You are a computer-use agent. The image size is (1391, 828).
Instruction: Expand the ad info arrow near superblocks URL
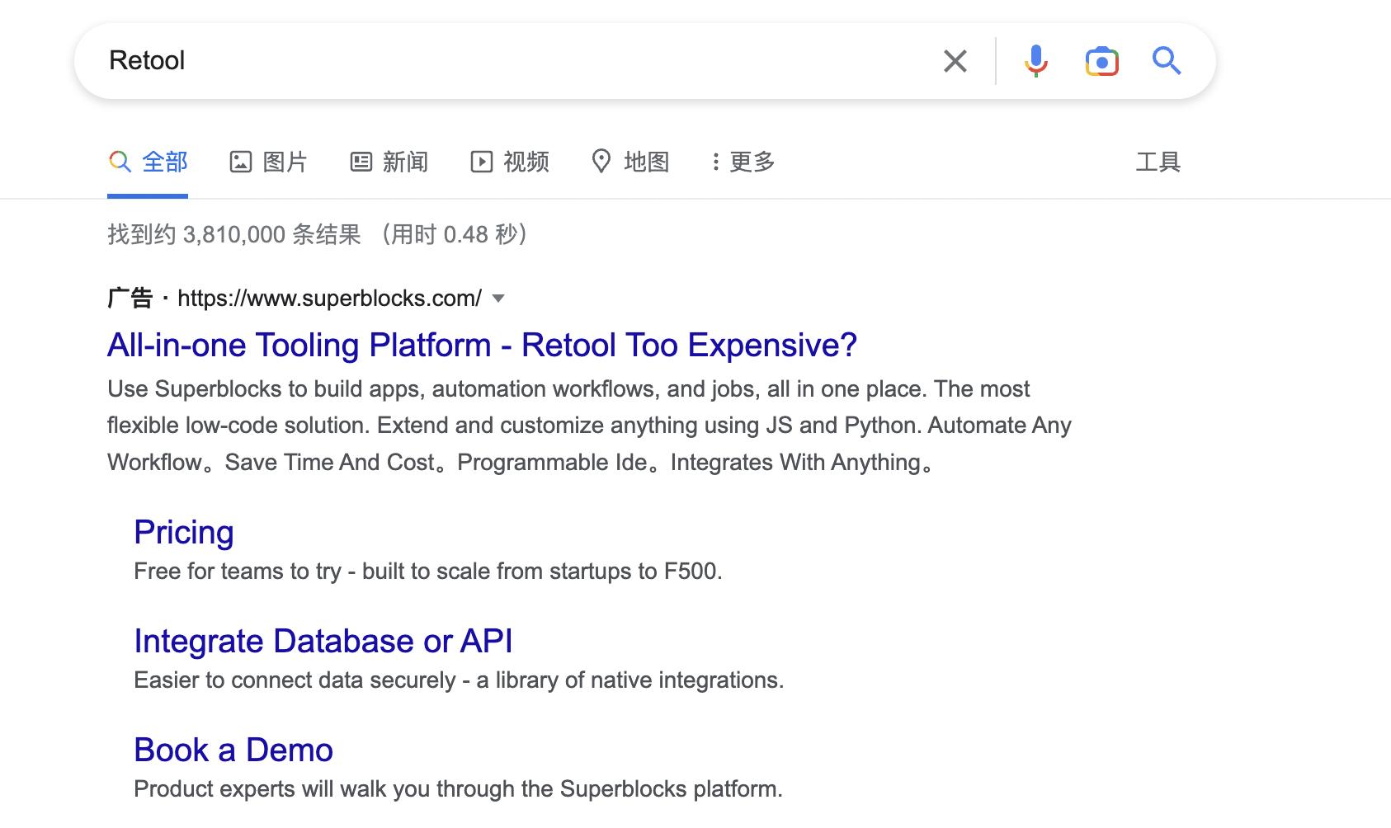click(498, 299)
